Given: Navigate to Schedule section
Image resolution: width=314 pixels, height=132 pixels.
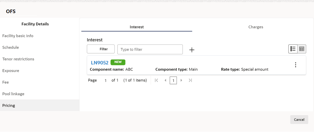Looking at the screenshot, I should (11, 47).
